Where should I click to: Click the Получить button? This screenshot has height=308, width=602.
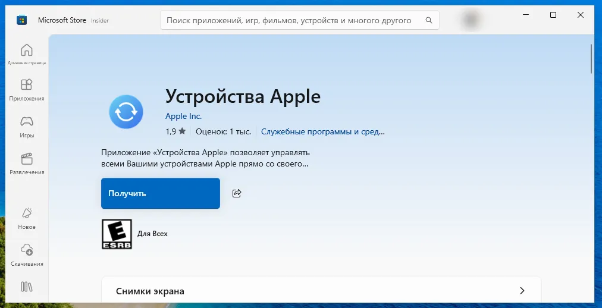pyautogui.click(x=161, y=193)
